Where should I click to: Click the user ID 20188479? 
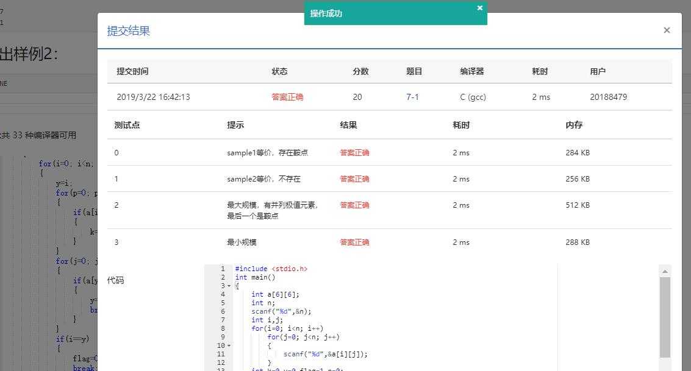click(x=609, y=97)
